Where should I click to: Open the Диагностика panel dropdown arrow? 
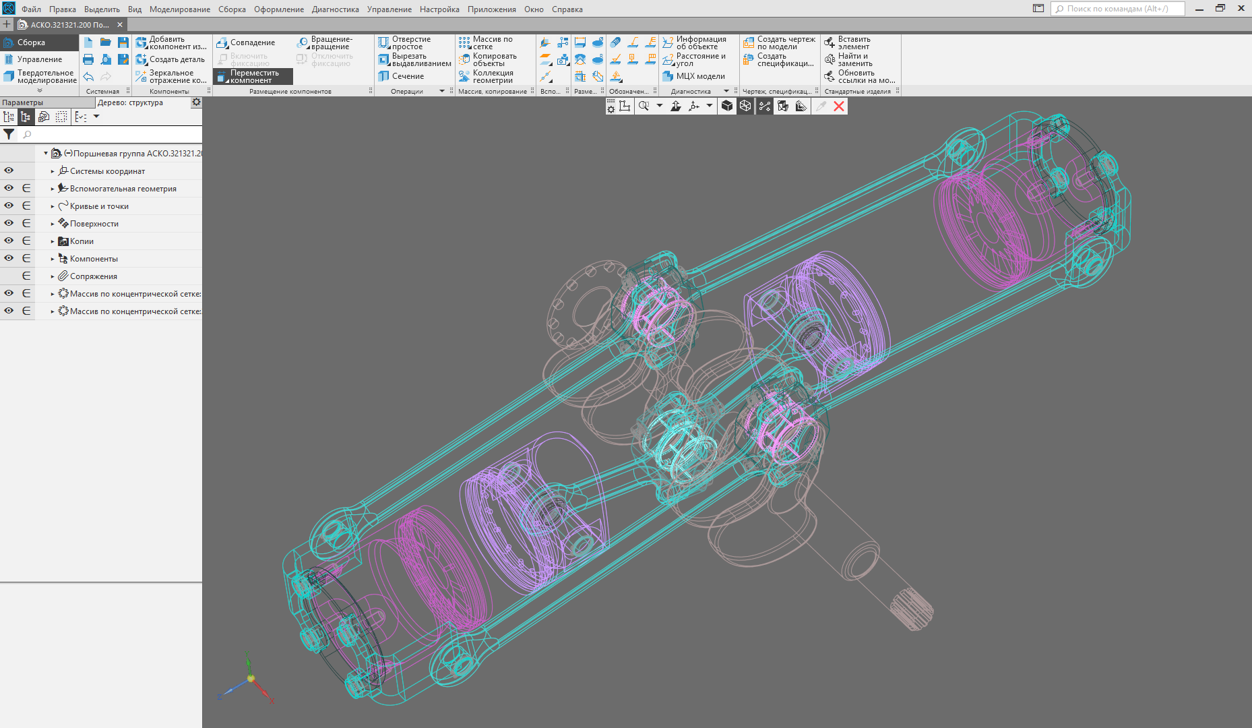click(x=726, y=91)
